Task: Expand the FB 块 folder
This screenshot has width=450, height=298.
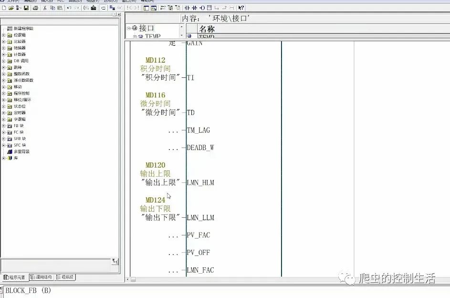Action: click(x=3, y=126)
